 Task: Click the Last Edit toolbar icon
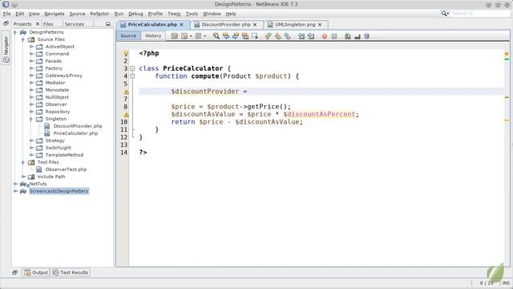coord(175,36)
